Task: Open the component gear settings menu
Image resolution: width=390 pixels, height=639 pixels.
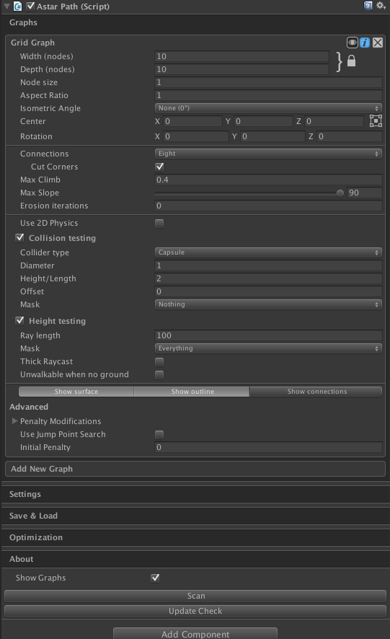Action: coord(381,6)
